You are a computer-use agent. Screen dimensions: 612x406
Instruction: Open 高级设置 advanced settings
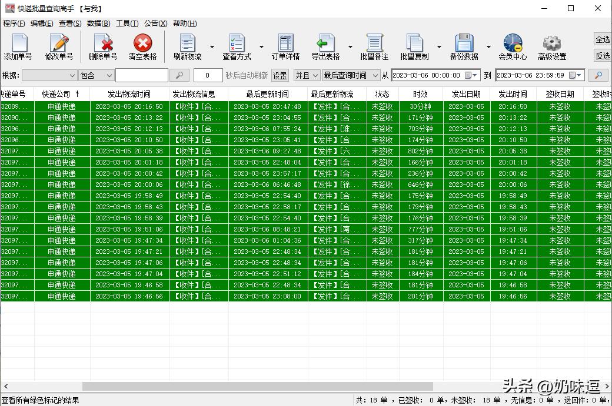[551, 47]
